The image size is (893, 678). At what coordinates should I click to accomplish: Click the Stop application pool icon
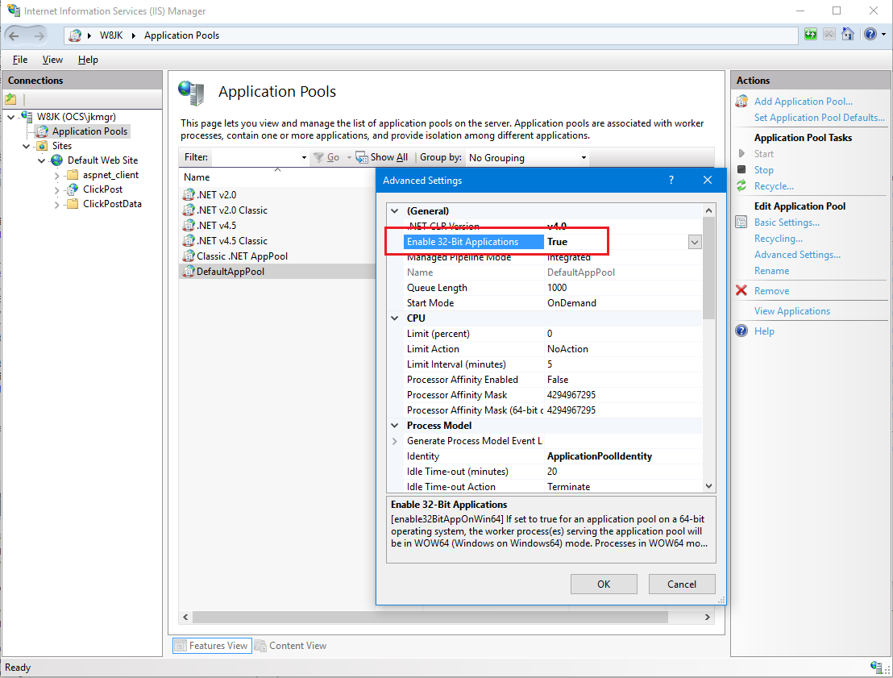coord(741,170)
